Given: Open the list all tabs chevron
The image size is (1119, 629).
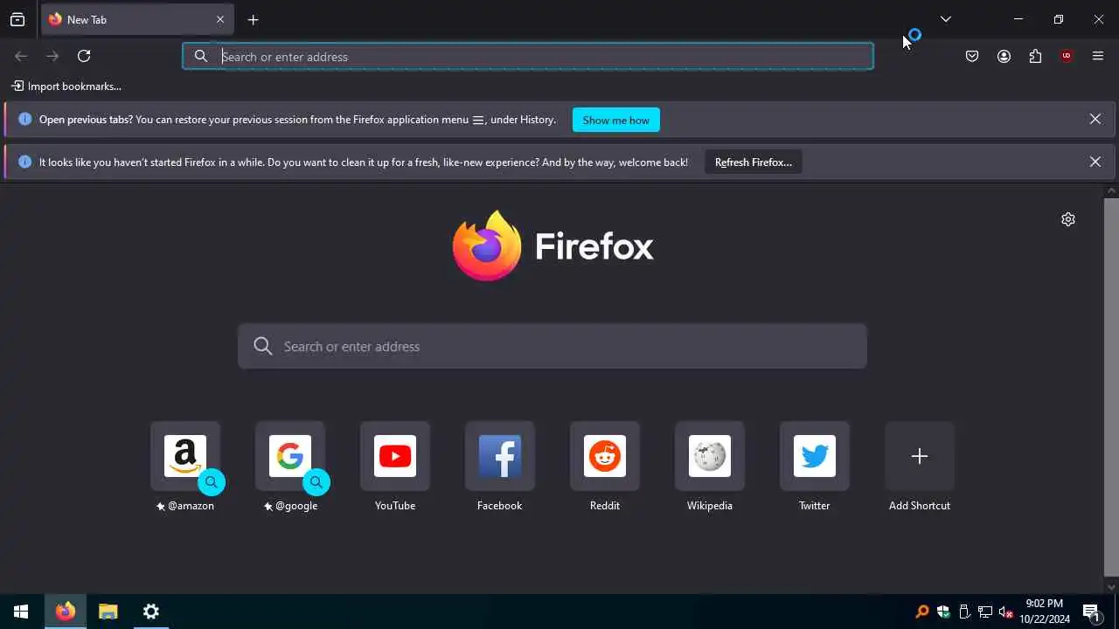Looking at the screenshot, I should coord(945,19).
